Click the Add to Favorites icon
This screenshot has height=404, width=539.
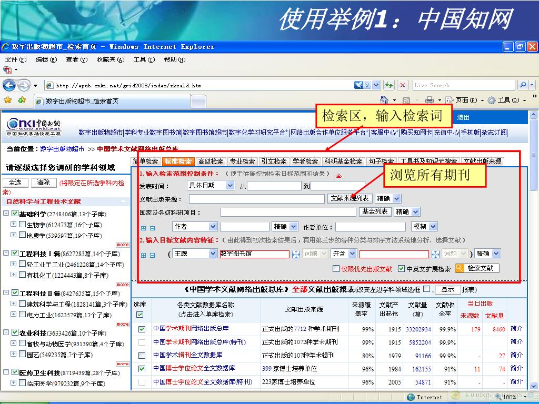(x=22, y=100)
